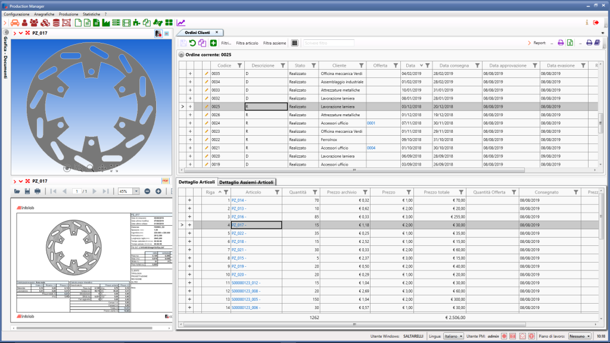
Task: Add a new order with green plus
Action: [213, 43]
